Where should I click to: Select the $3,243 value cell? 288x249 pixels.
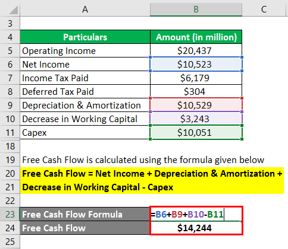point(196,119)
